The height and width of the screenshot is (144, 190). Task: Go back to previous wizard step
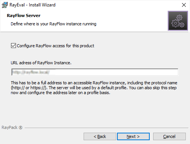click(100, 136)
